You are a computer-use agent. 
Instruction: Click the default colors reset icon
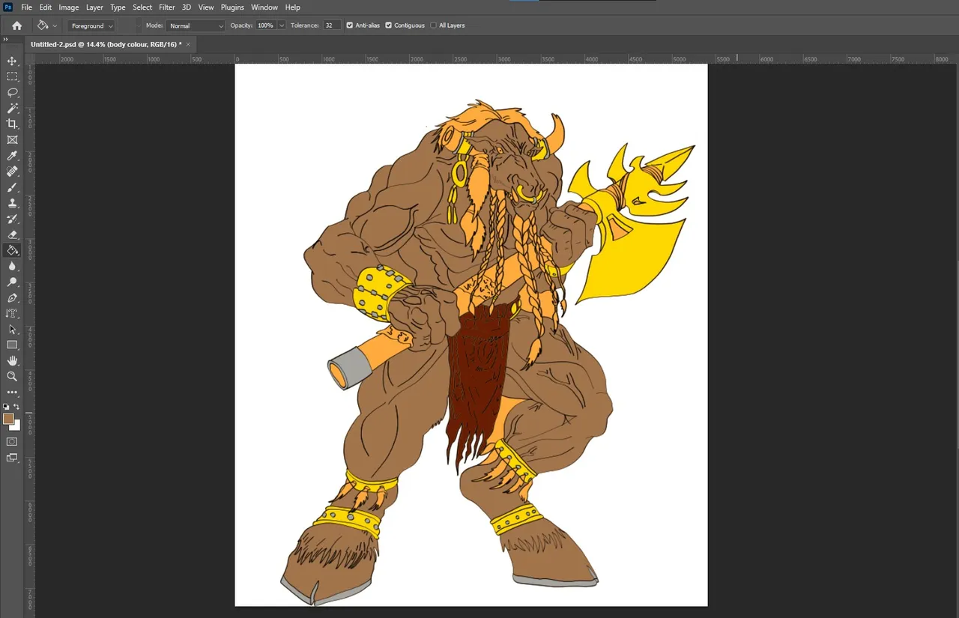pyautogui.click(x=6, y=407)
